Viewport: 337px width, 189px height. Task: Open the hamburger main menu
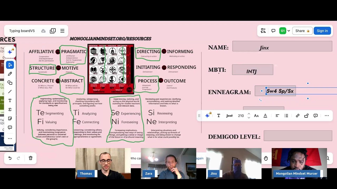click(x=62, y=31)
